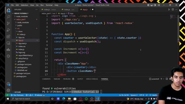The height and width of the screenshot is (104, 185).
Task: Open the Accounts icon in activity bar
Action: [8, 84]
